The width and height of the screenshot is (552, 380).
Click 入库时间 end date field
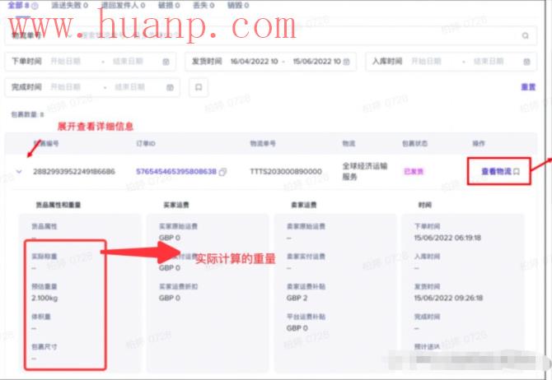(x=489, y=62)
